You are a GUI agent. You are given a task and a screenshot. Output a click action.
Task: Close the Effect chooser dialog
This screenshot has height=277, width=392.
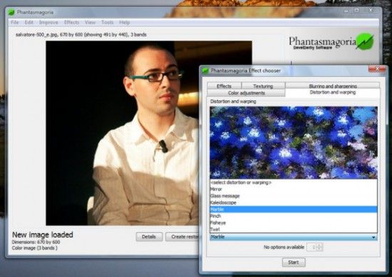[377, 68]
